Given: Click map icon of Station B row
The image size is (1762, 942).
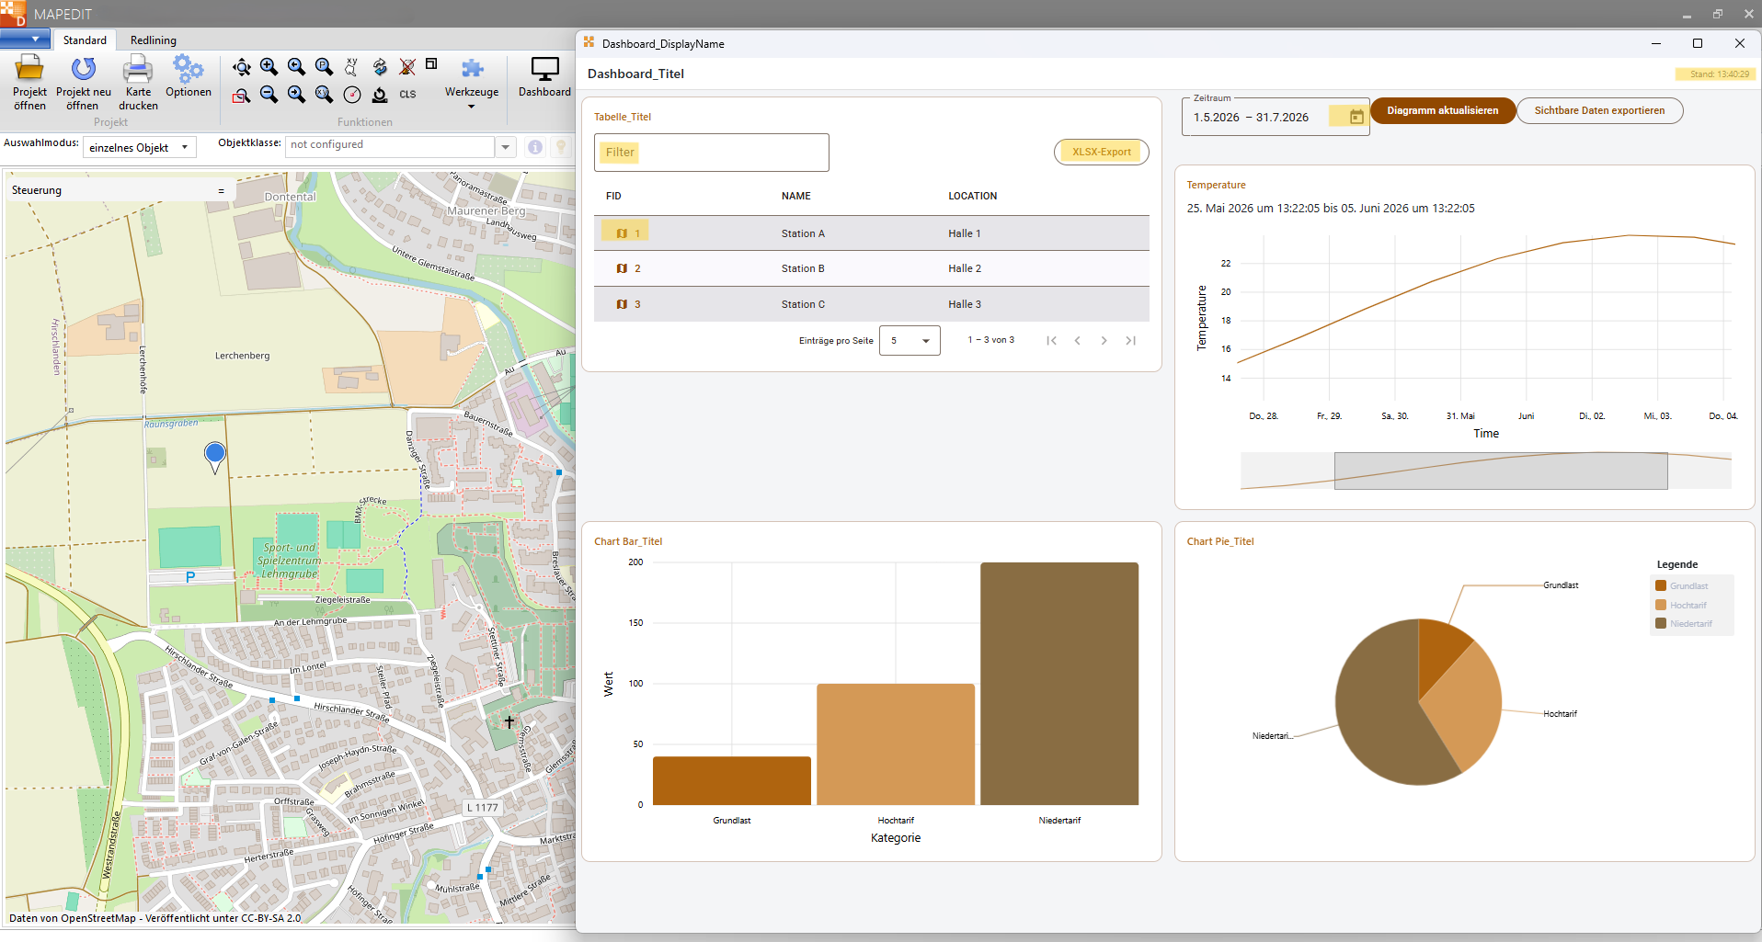Looking at the screenshot, I should click(x=622, y=268).
